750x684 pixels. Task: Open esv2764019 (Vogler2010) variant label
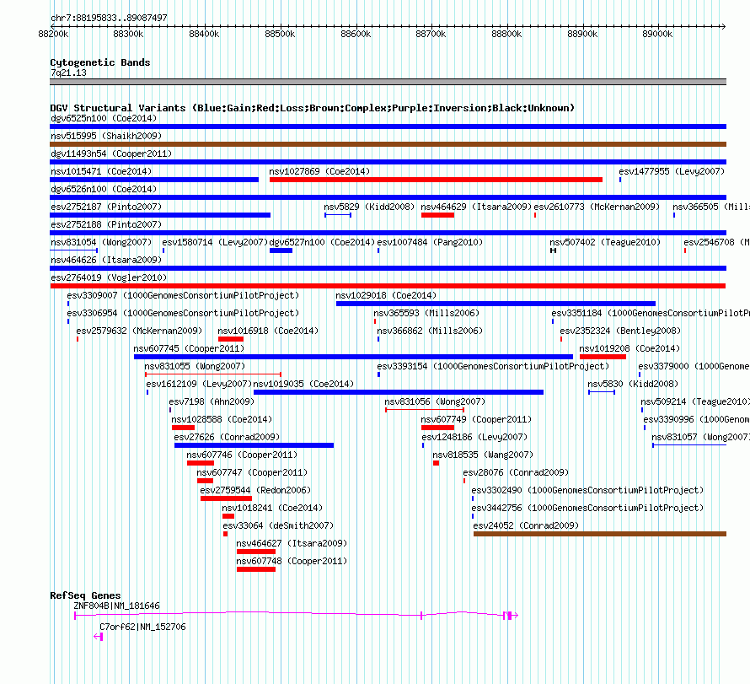[x=109, y=277]
